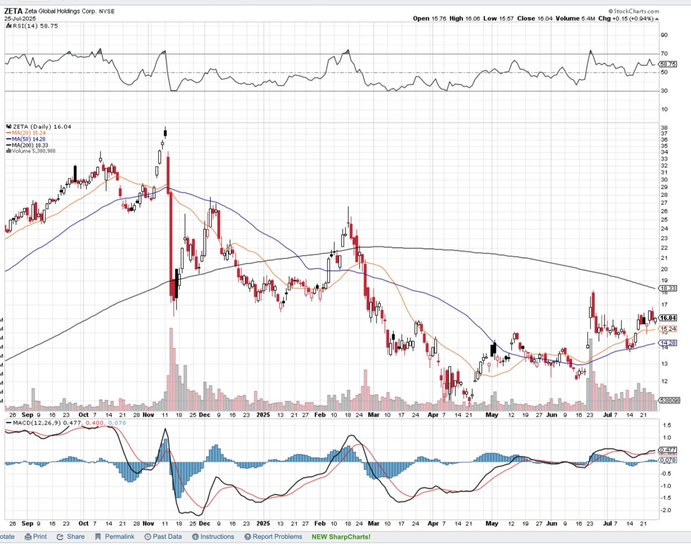The height and width of the screenshot is (545, 691).
Task: Select the Zeta Global Holdings Corp. company name
Action: 62,11
